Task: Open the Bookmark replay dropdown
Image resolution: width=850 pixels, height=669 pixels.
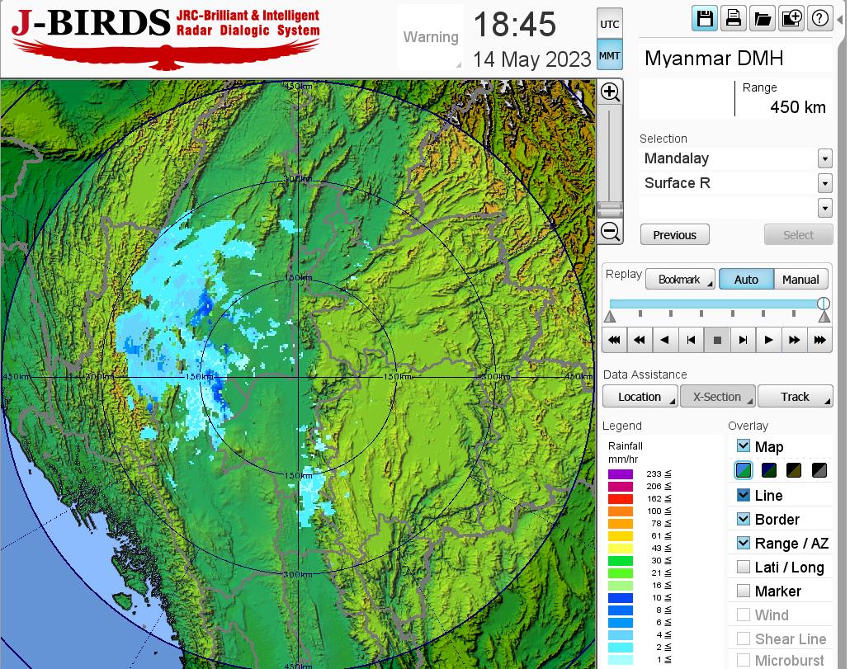Action: point(680,280)
